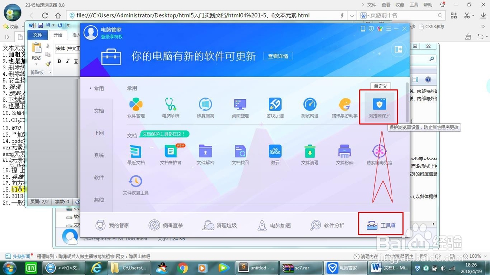The width and height of the screenshot is (490, 275).
Task: Toggle Bold in the Word ribbon
Action: (x=59, y=61)
